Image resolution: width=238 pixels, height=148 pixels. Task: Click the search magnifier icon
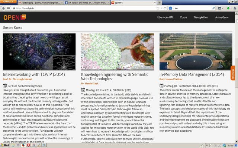coord(213,8)
